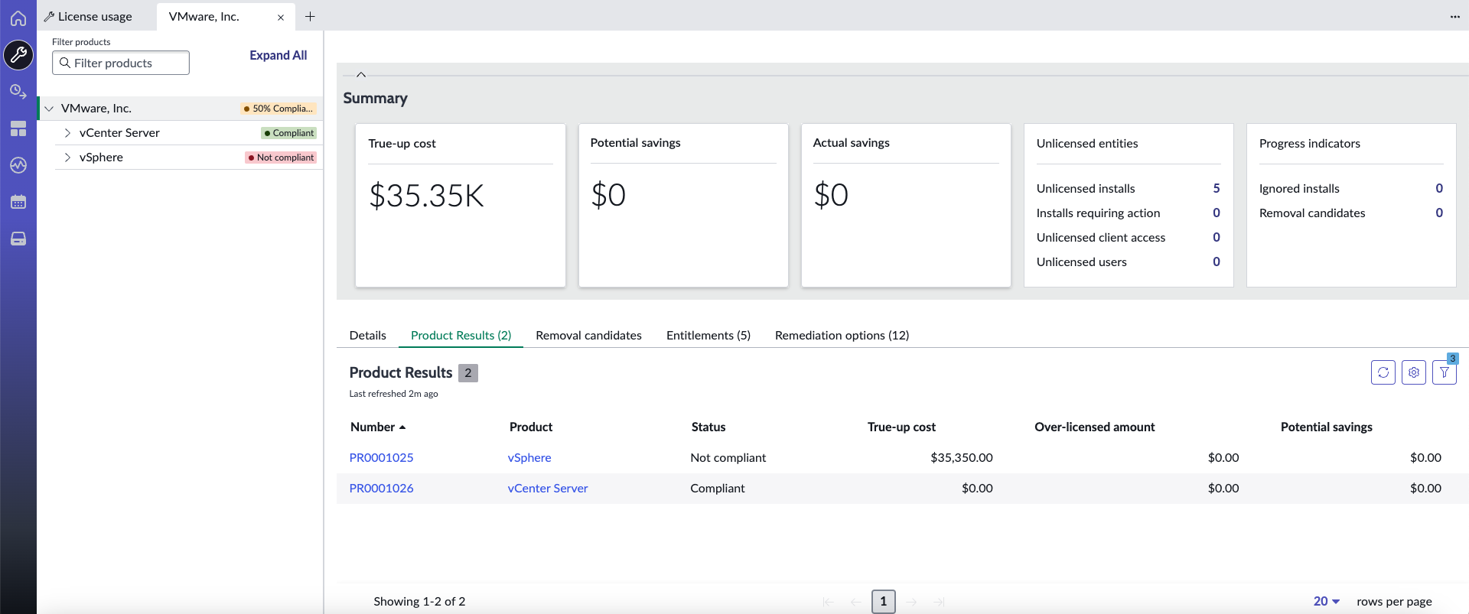Click the Expand All button
1469x614 pixels.
pos(278,55)
